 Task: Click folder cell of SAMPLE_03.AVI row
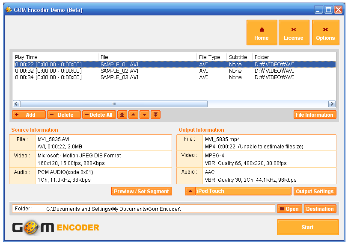click(274, 77)
